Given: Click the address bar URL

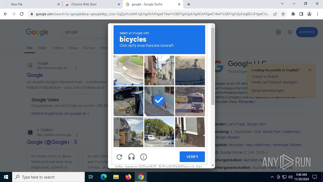Looking at the screenshot, I should (x=152, y=14).
